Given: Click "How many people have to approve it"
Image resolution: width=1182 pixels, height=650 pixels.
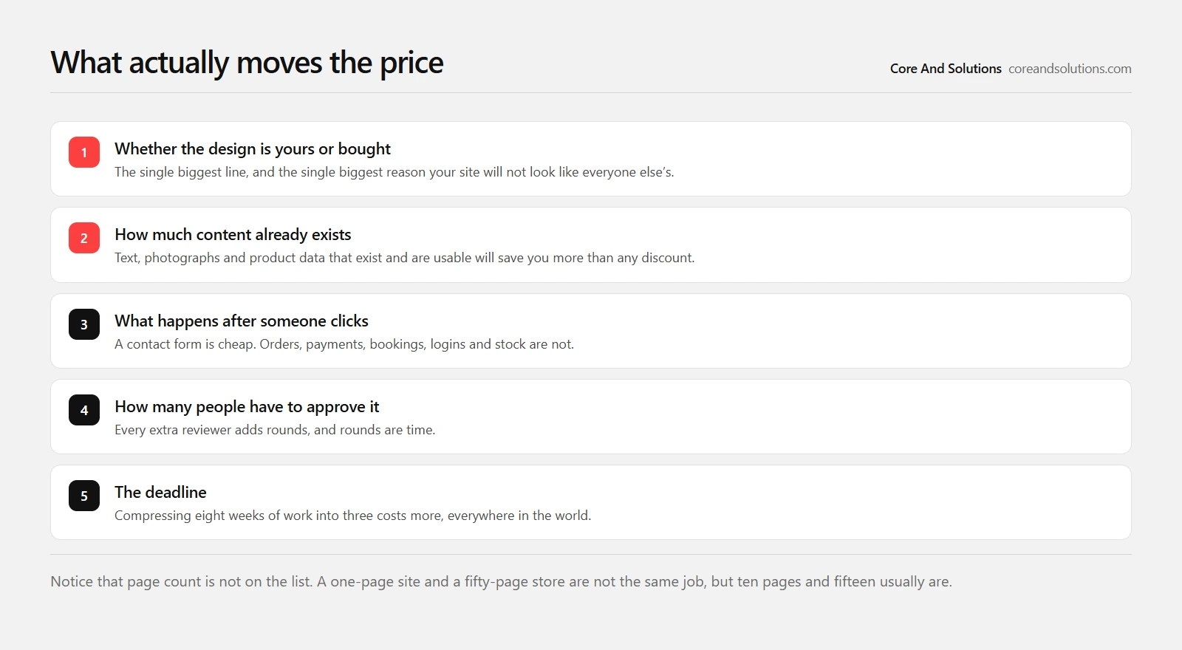Looking at the screenshot, I should 247,407.
